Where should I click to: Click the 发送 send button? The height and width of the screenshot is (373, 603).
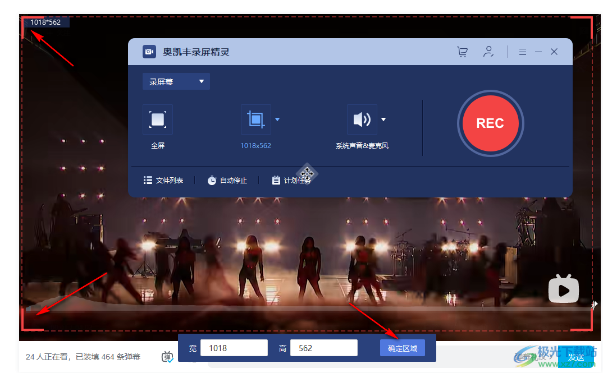pyautogui.click(x=576, y=357)
